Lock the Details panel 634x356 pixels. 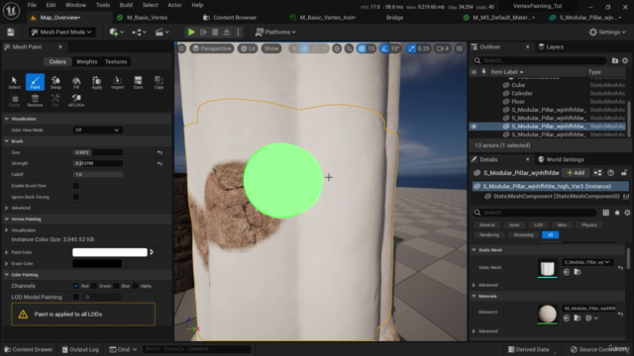624,173
